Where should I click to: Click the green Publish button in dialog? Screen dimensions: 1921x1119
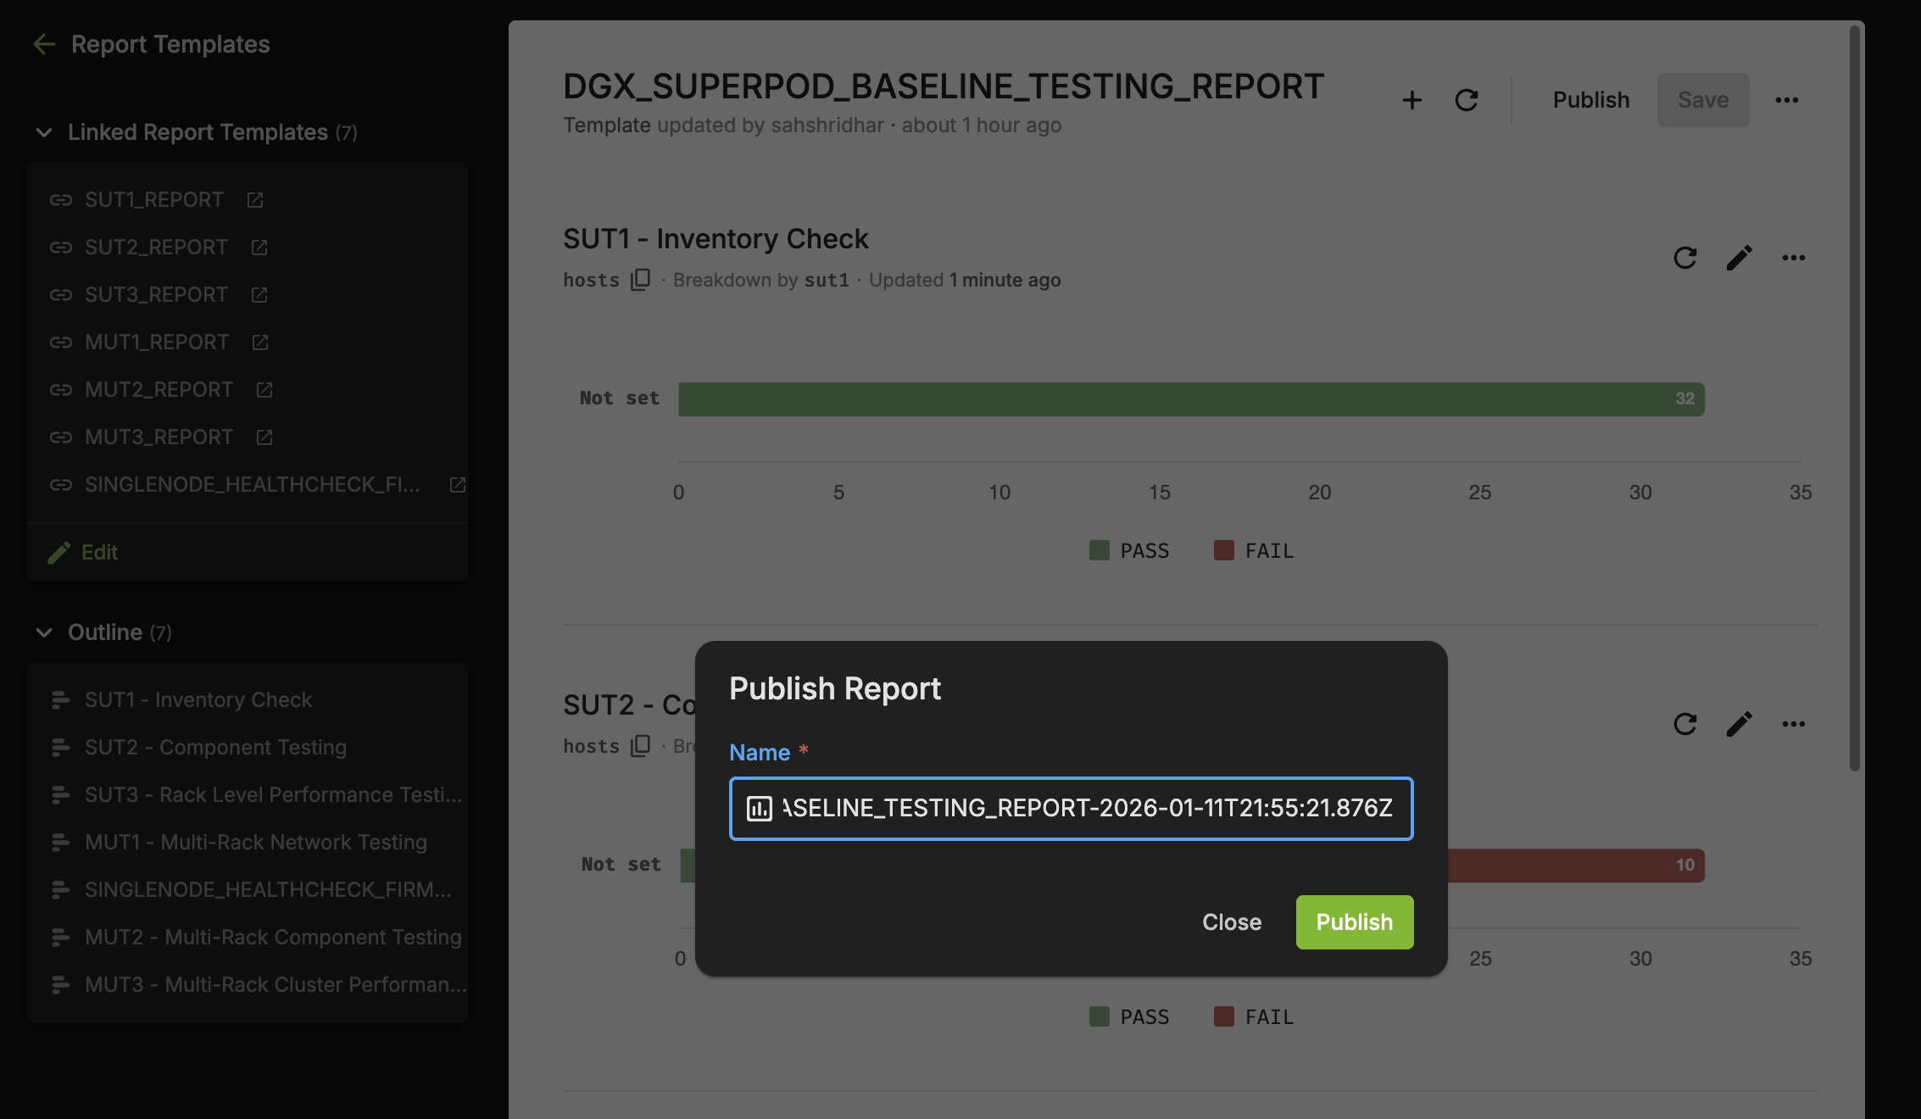pyautogui.click(x=1355, y=922)
